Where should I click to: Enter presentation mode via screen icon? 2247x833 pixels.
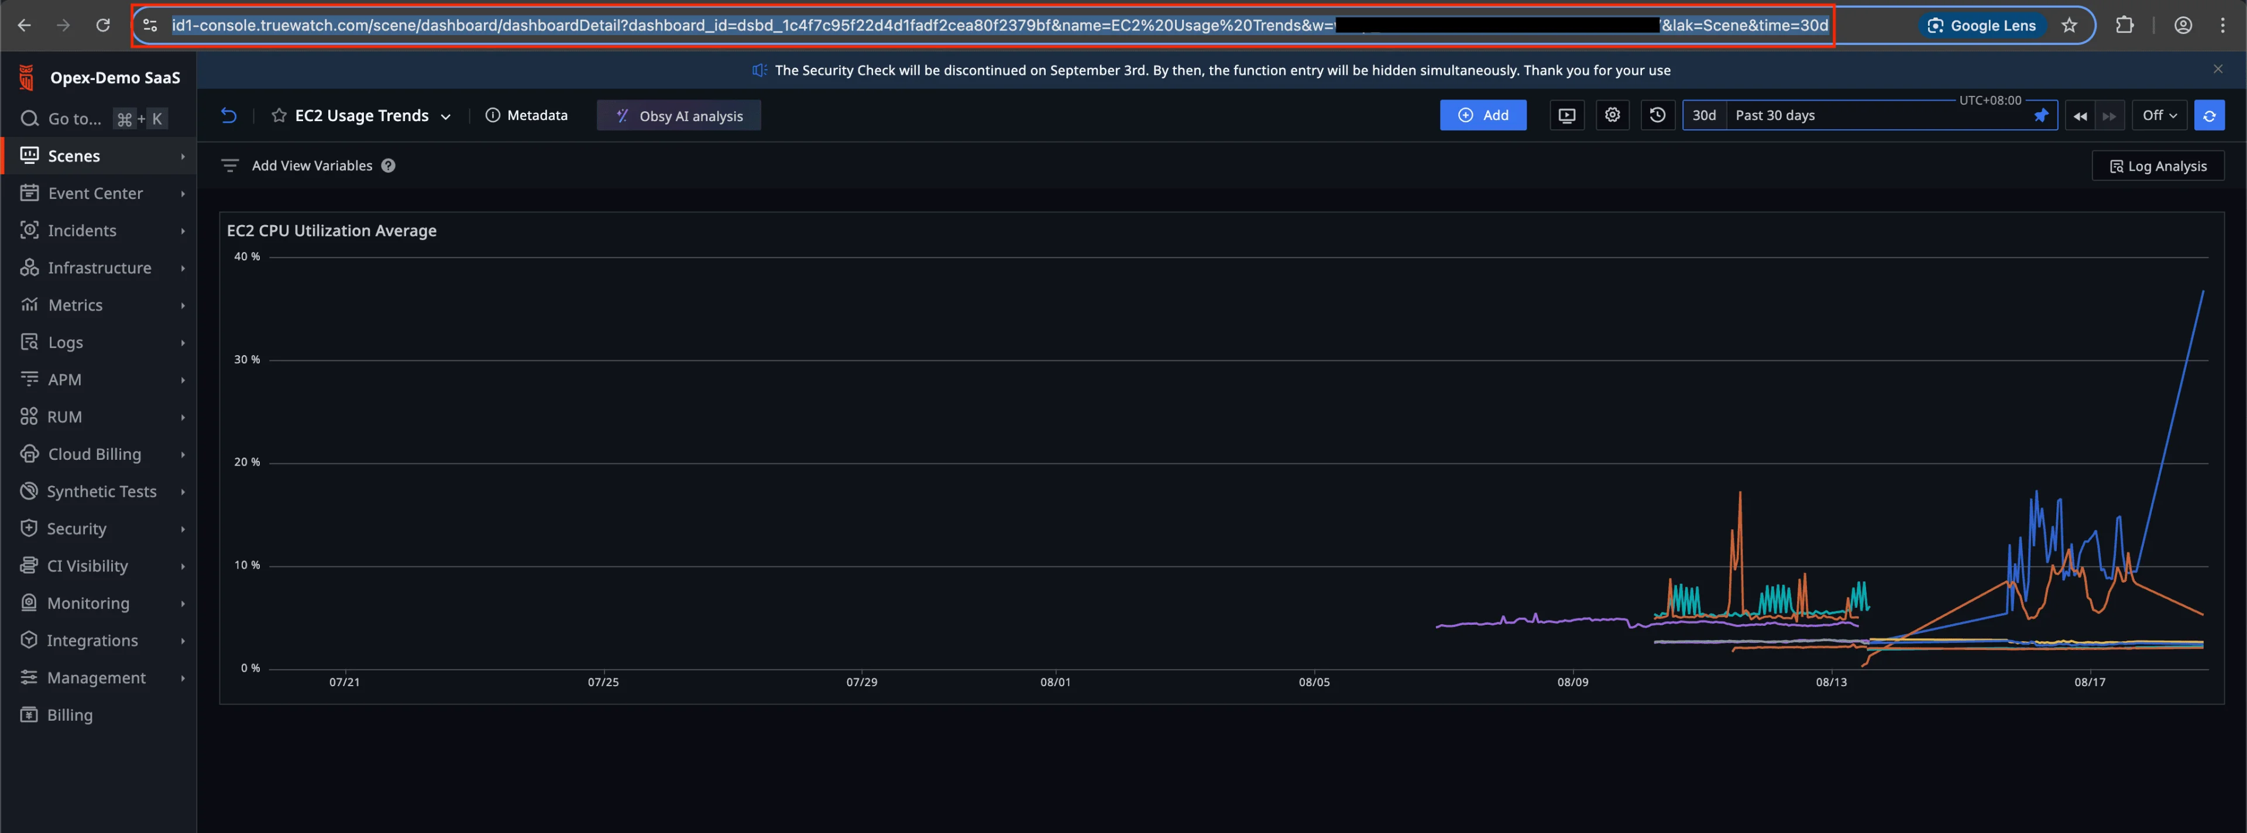click(x=1566, y=115)
